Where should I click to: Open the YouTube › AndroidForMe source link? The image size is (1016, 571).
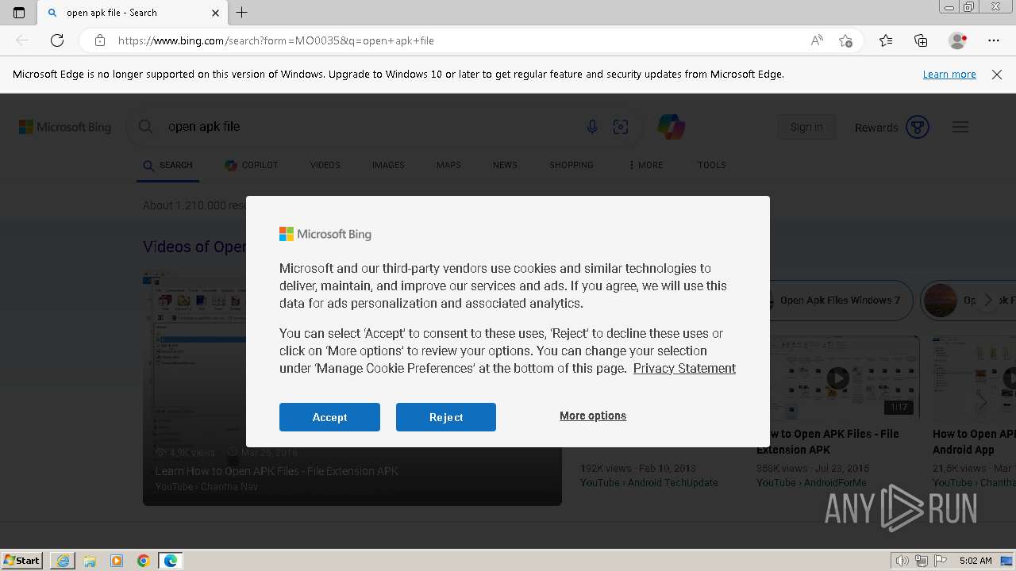811,482
